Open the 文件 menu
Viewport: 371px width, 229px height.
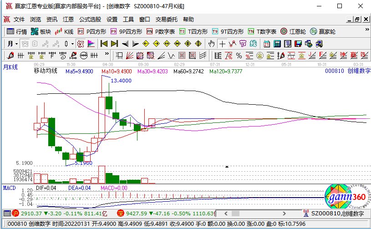[x=19, y=20]
